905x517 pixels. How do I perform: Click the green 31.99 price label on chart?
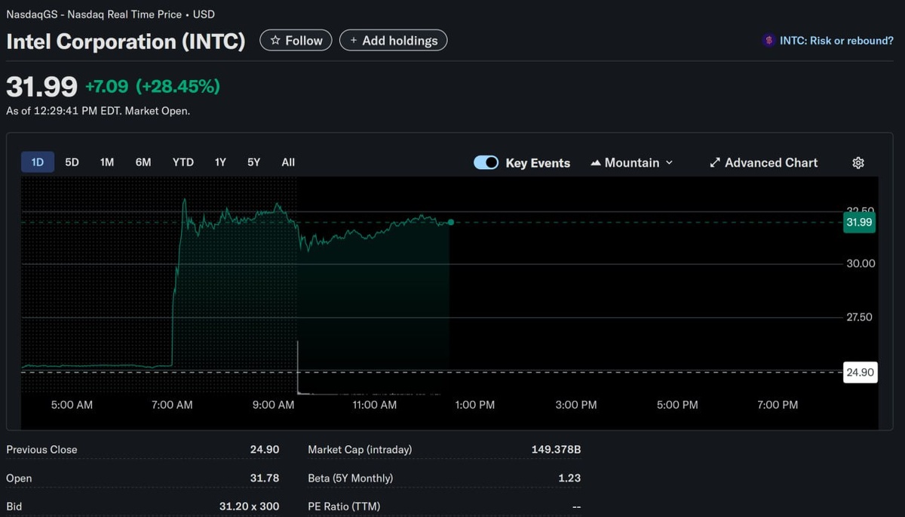point(859,222)
